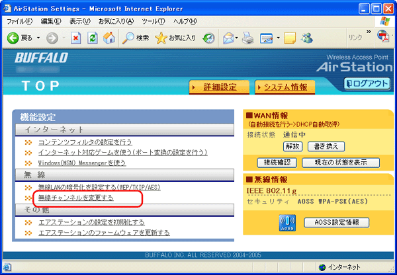Click the Back arrow toolbar icon

[x=13, y=38]
